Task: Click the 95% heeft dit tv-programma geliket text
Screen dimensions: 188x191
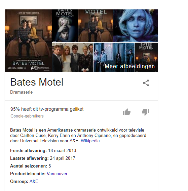Action: [47, 109]
